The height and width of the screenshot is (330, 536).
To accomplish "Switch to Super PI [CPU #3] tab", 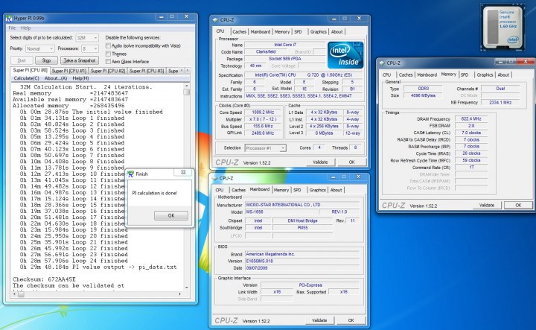I will (x=147, y=71).
